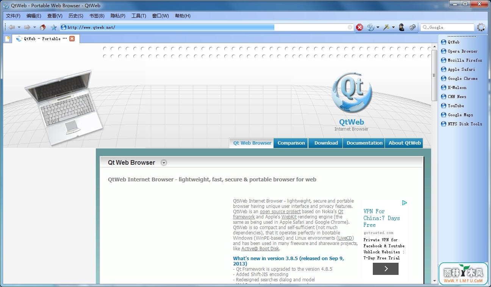Open Apple Safari bookmark
The width and height of the screenshot is (491, 287).
click(x=458, y=69)
